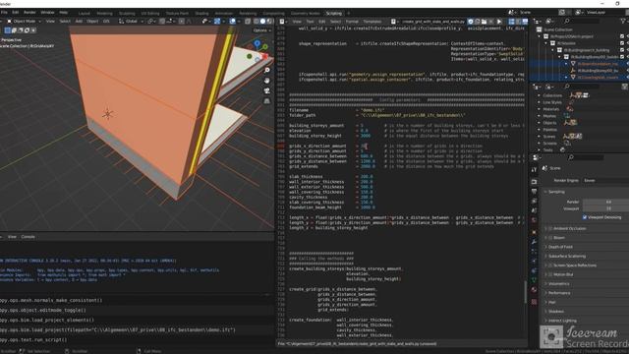Enable Ambient Occlusion checkbox
Viewport: 629px width, 354px height.
pyautogui.click(x=550, y=228)
